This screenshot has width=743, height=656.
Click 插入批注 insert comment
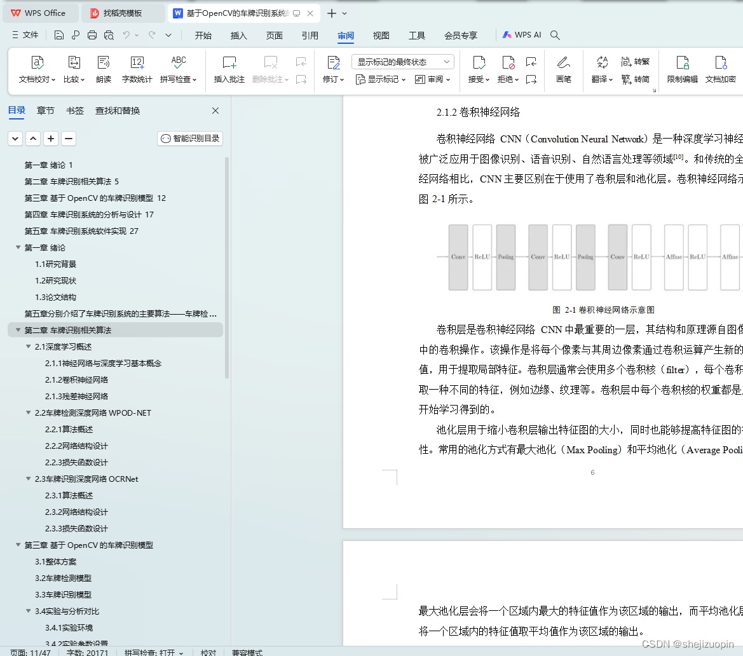click(x=229, y=69)
